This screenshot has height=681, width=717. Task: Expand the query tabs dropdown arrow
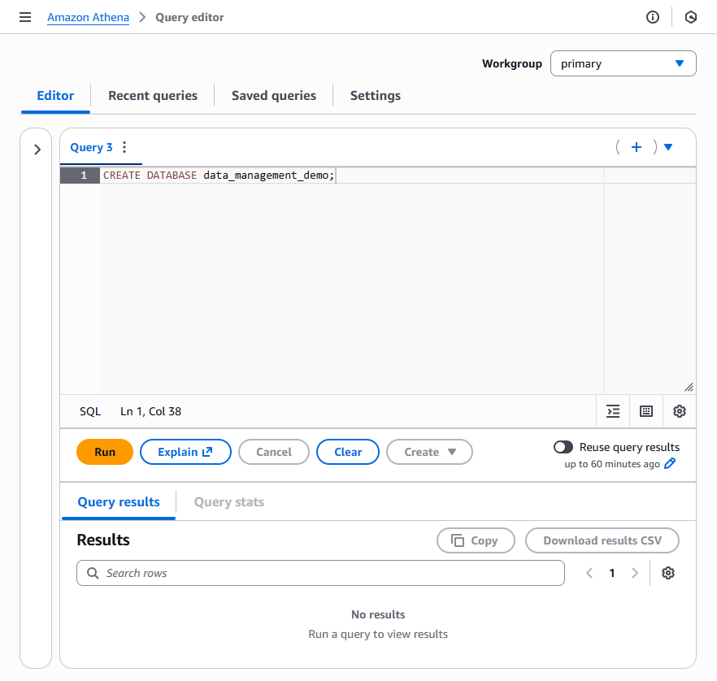[x=668, y=147]
